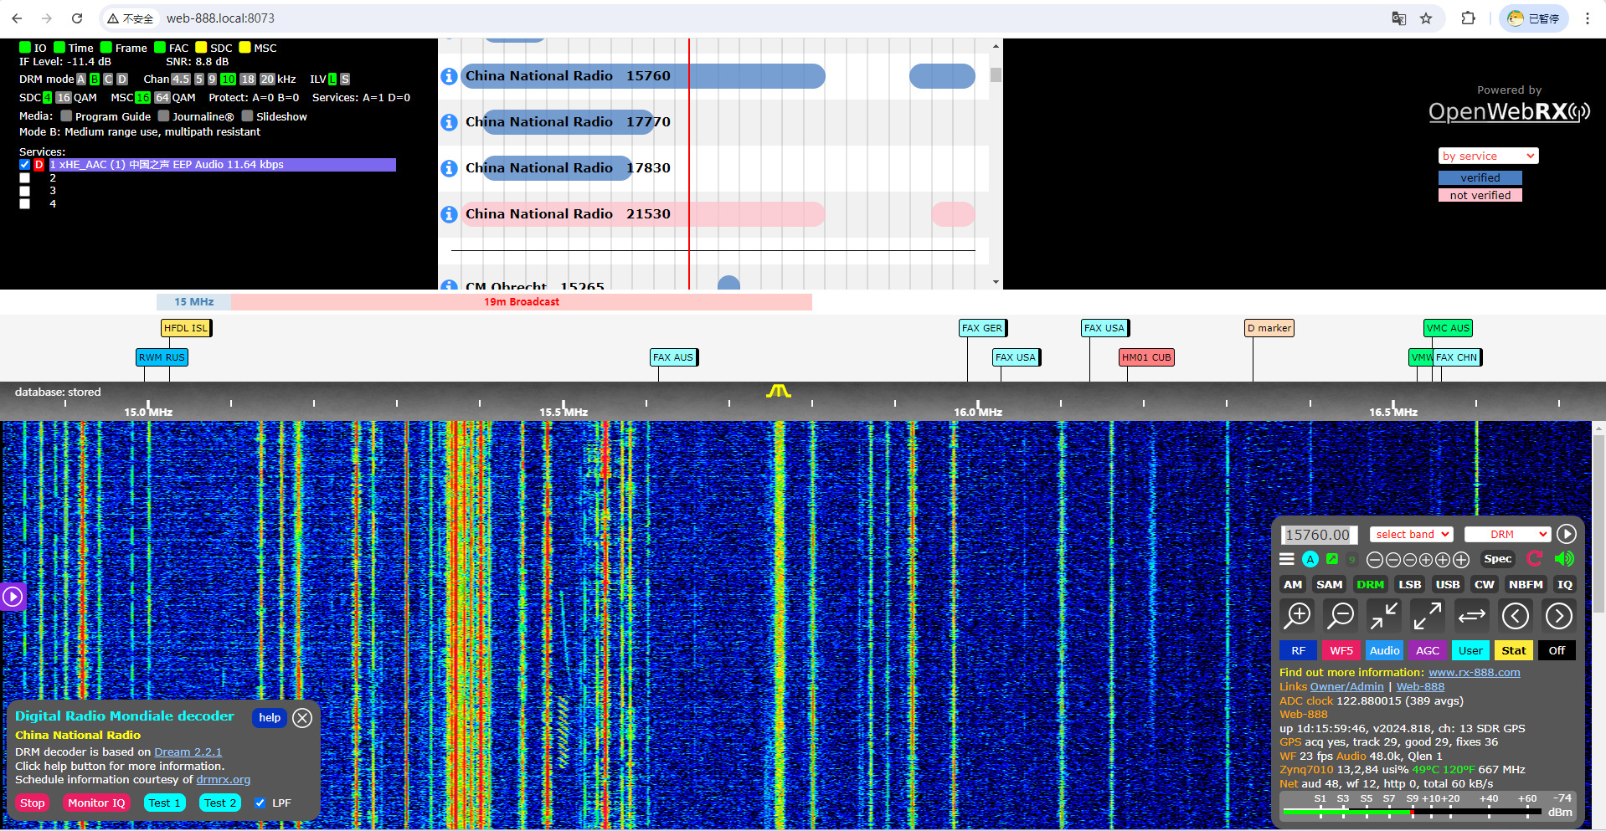1606x831 pixels.
Task: Uncheck the service 1 xHE_AAC checkbox
Action: [25, 165]
